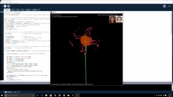The width and height of the screenshot is (173, 97).
Task: Click the taskbar clock and date
Action: pos(170,95)
